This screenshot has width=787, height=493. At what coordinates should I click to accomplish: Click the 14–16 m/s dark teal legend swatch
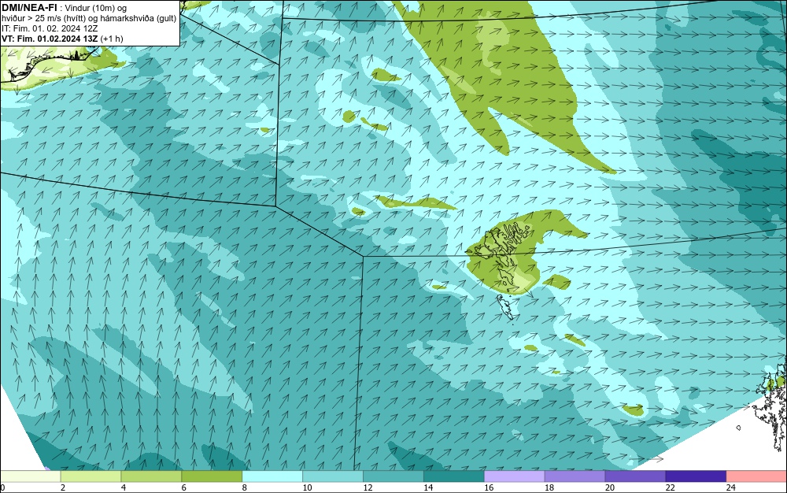[454, 476]
